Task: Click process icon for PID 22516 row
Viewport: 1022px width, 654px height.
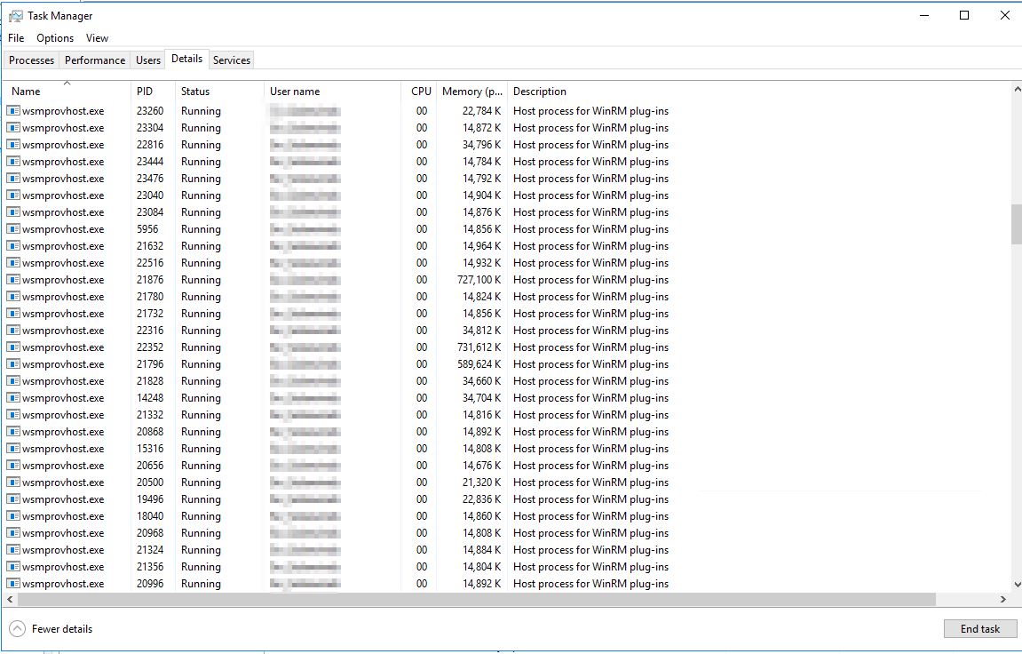Action: click(x=13, y=263)
